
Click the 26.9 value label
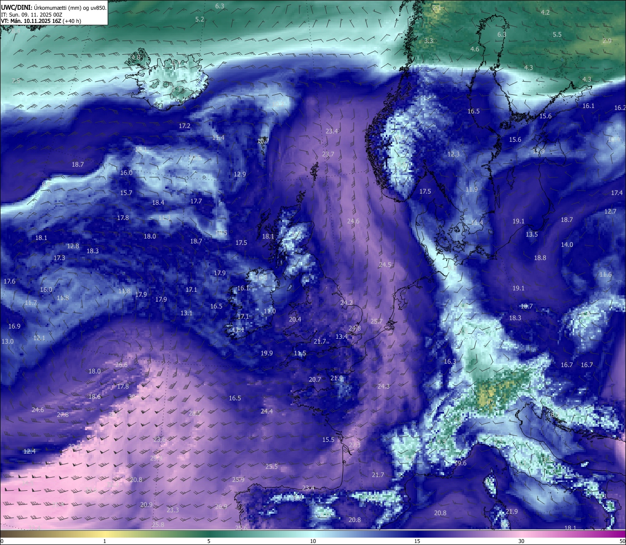tap(221, 506)
